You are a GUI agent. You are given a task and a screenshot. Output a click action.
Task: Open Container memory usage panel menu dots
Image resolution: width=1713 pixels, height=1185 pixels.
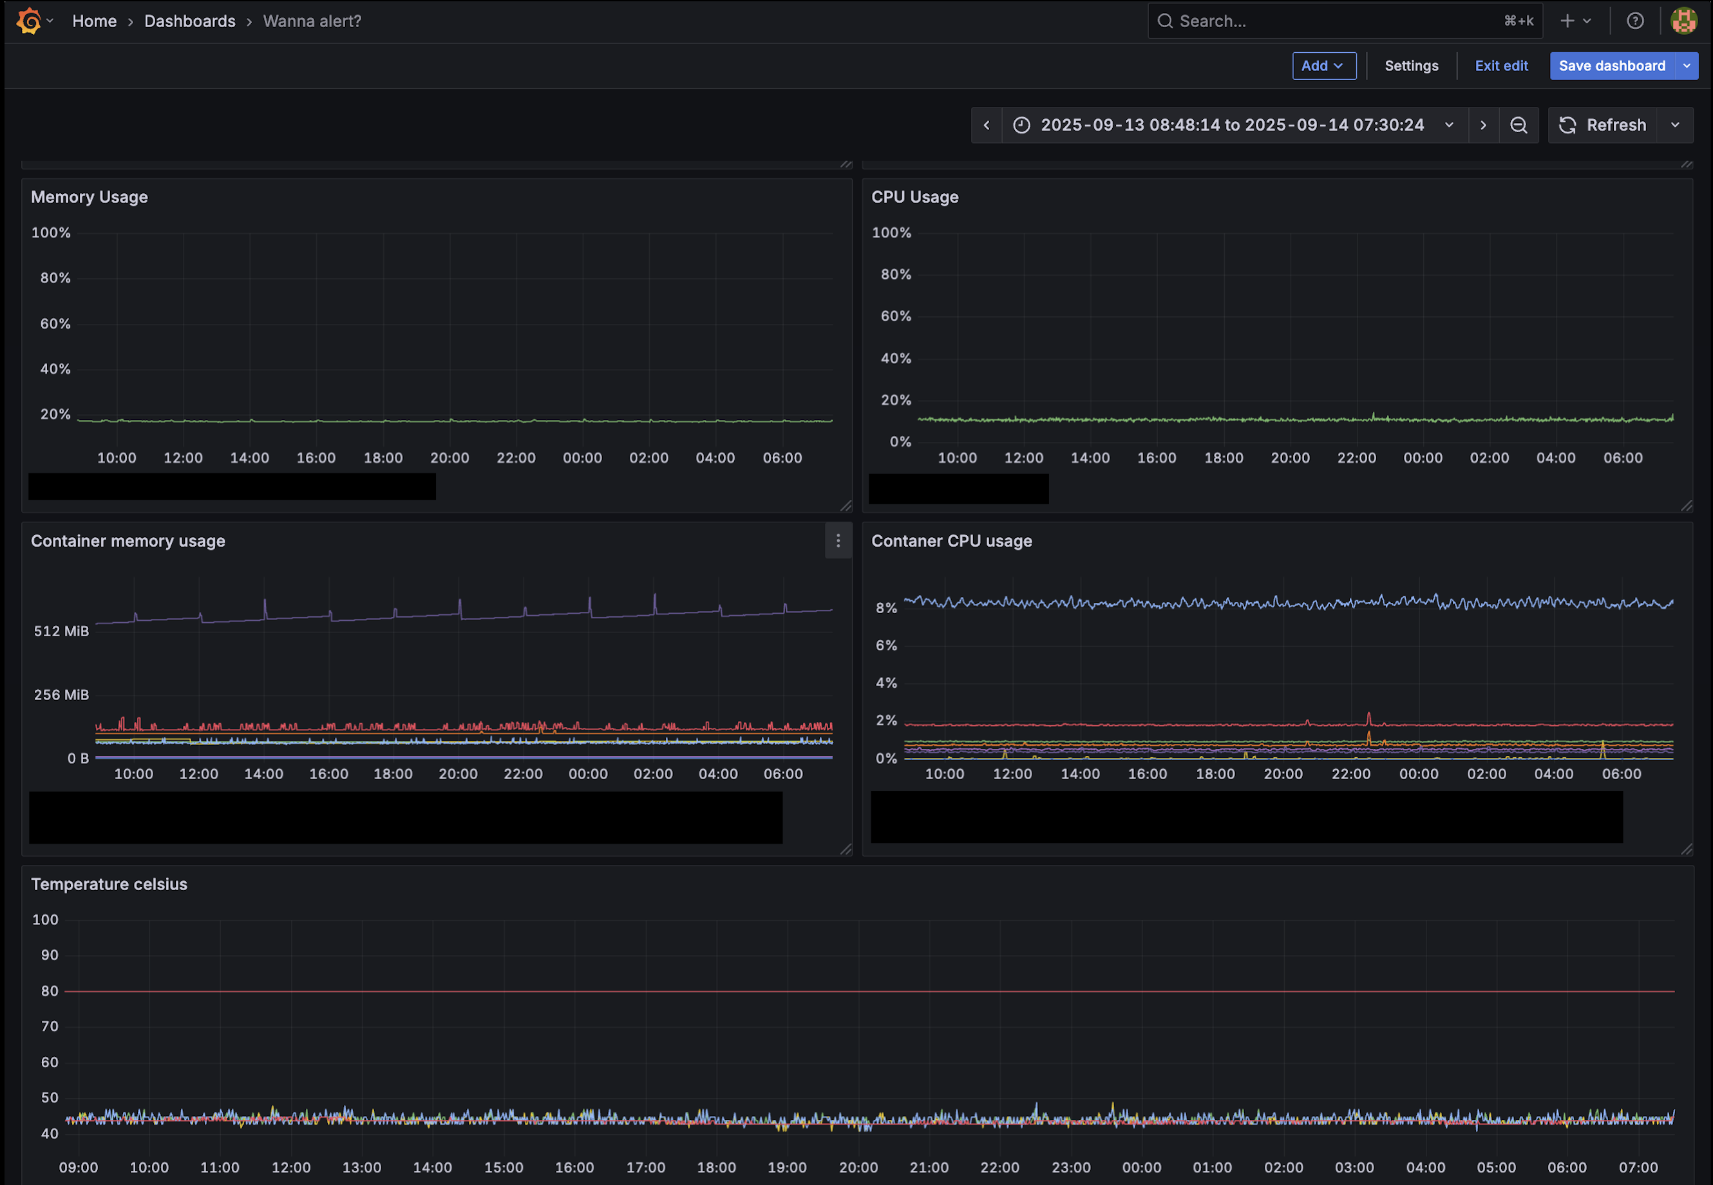[838, 540]
